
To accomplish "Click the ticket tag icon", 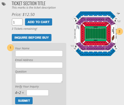I will 4,4.
